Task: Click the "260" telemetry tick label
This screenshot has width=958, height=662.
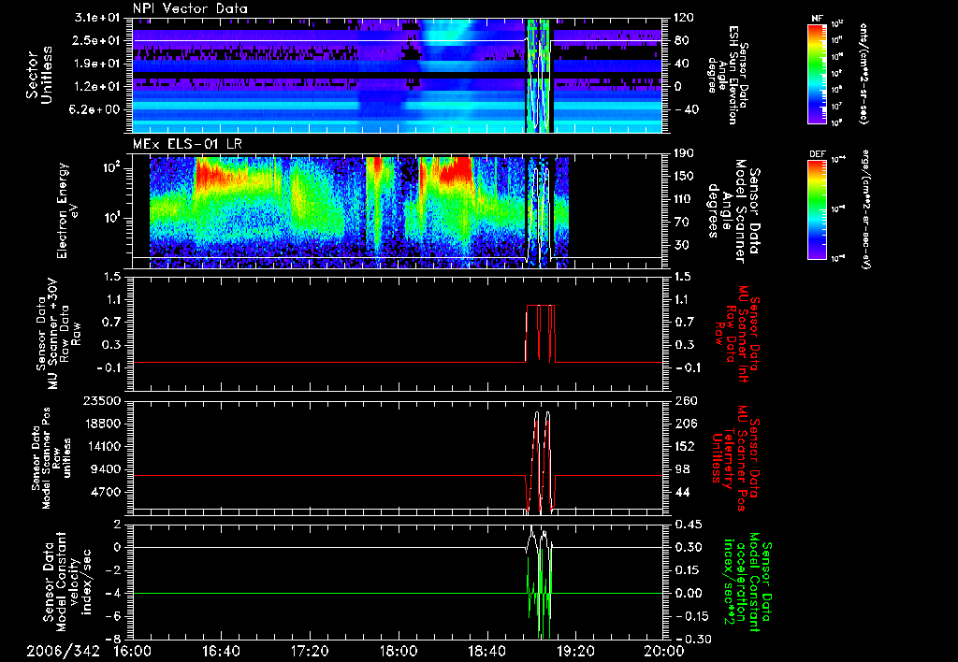Action: 685,400
